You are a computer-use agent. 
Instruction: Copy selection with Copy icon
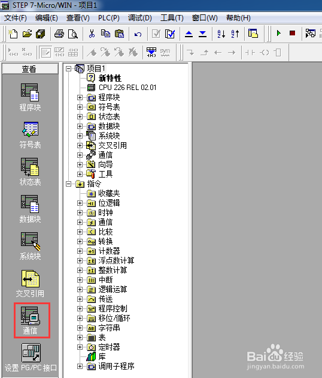[x=105, y=34]
